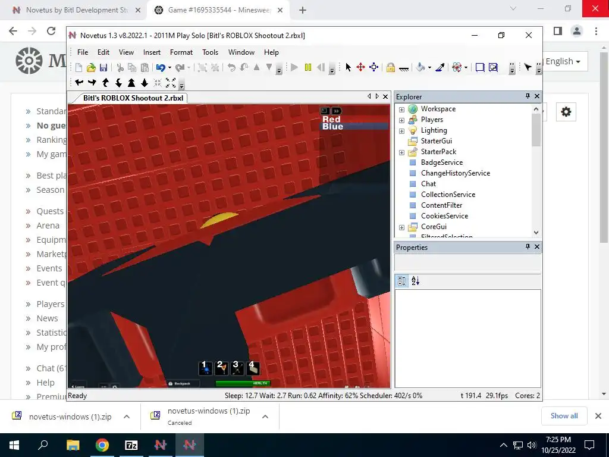This screenshot has height=457, width=609.
Task: Click the Open file folder icon
Action: point(91,68)
